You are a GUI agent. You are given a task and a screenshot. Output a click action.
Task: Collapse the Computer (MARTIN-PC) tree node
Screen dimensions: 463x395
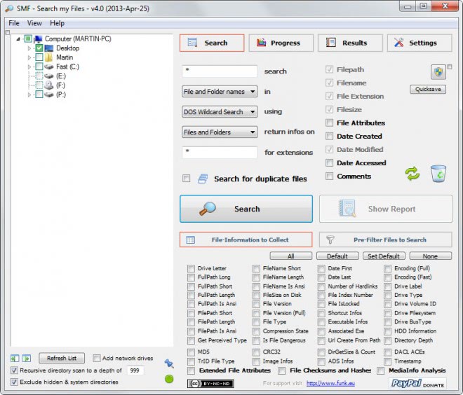[x=18, y=39]
